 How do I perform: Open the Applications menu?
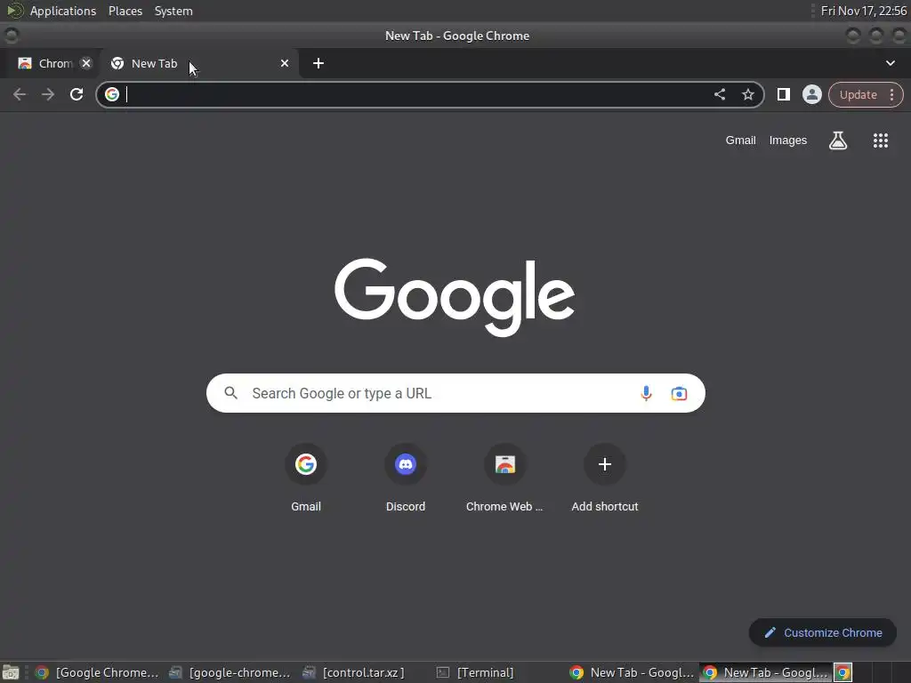click(x=63, y=11)
